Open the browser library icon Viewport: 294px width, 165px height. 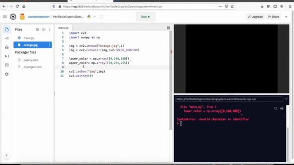(x=268, y=6)
